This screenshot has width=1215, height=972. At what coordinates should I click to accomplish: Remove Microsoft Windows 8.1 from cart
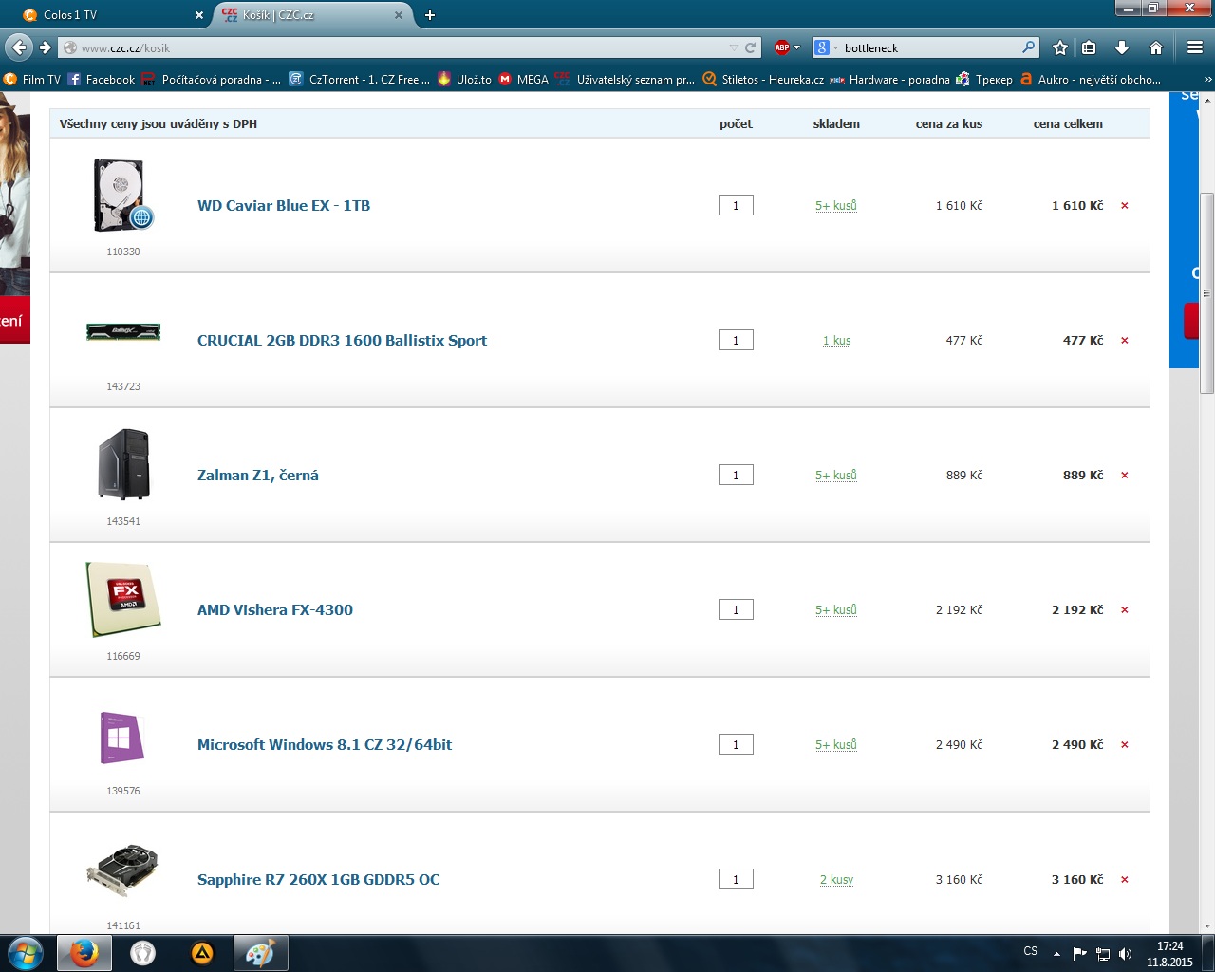(1125, 745)
